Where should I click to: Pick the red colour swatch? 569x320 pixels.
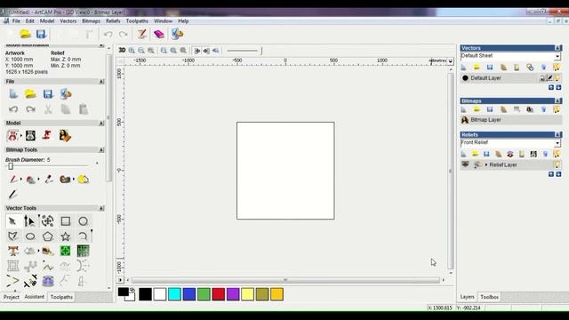[x=219, y=294]
